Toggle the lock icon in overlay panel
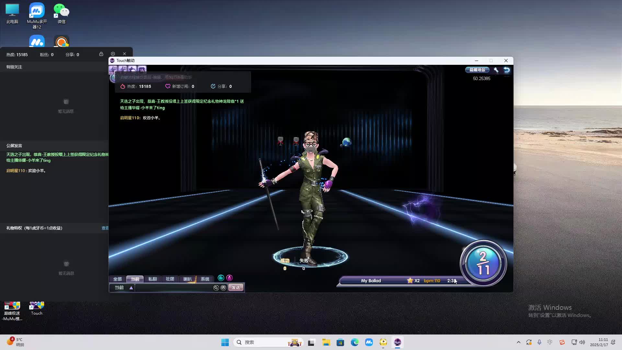Image resolution: width=622 pixels, height=350 pixels. click(x=101, y=54)
